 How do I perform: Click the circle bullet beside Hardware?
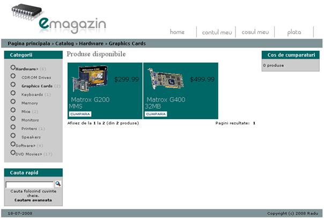[x=13, y=67]
